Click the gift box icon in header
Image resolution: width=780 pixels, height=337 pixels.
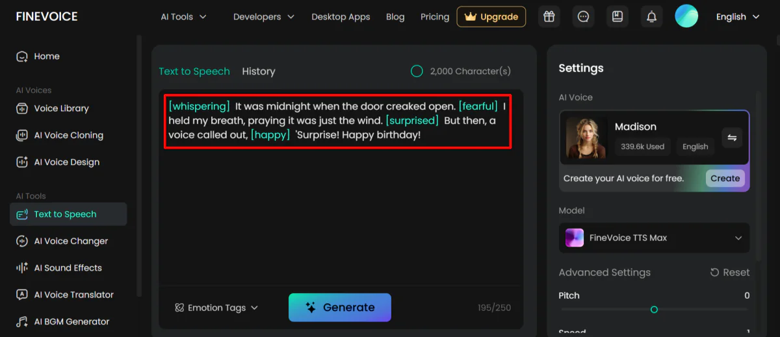[549, 17]
